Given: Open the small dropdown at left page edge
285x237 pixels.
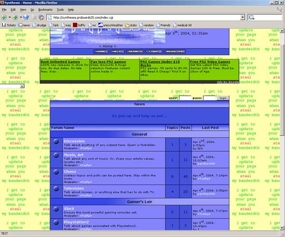Looking at the screenshot, I should pos(22,87).
